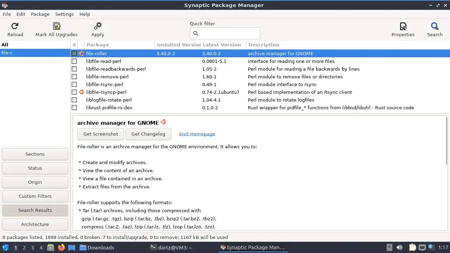
Task: Switch to workspace 3
Action: click(32, 248)
